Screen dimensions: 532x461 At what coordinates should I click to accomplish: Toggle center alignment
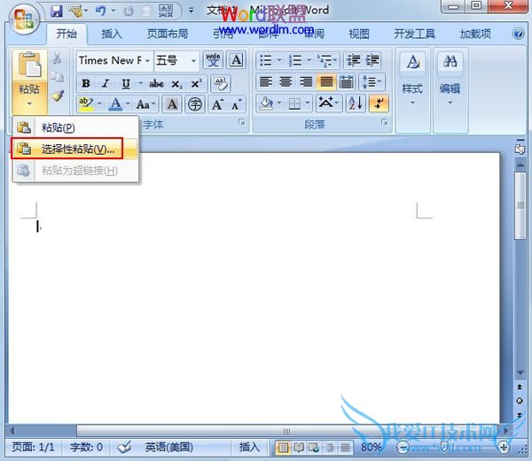tap(286, 82)
